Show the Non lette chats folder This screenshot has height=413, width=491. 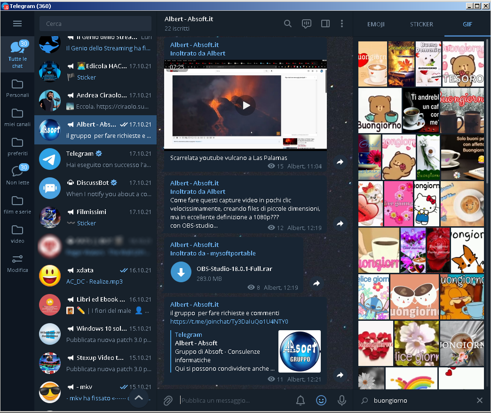tap(17, 176)
